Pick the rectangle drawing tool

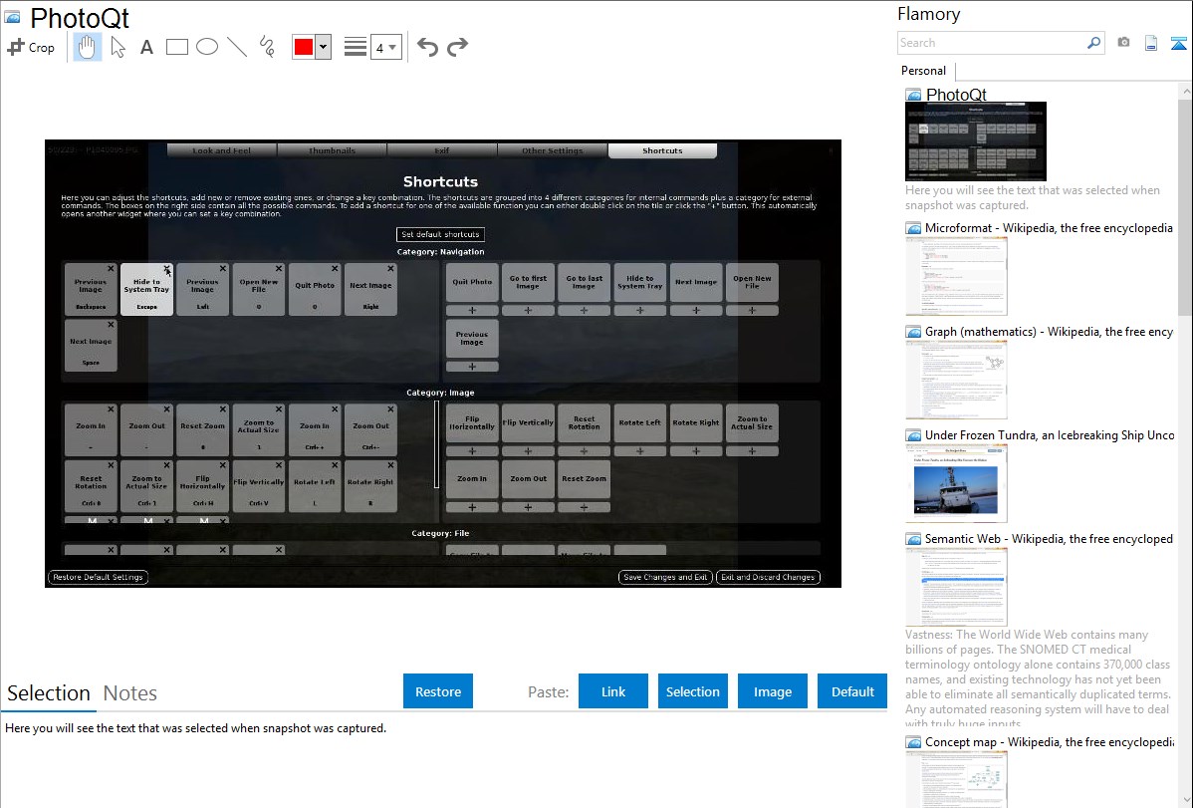pyautogui.click(x=176, y=47)
